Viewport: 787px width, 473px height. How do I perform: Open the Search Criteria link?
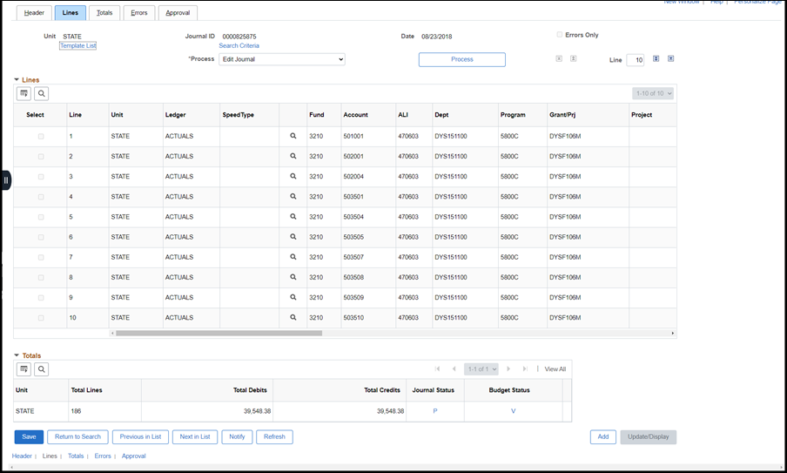click(239, 45)
